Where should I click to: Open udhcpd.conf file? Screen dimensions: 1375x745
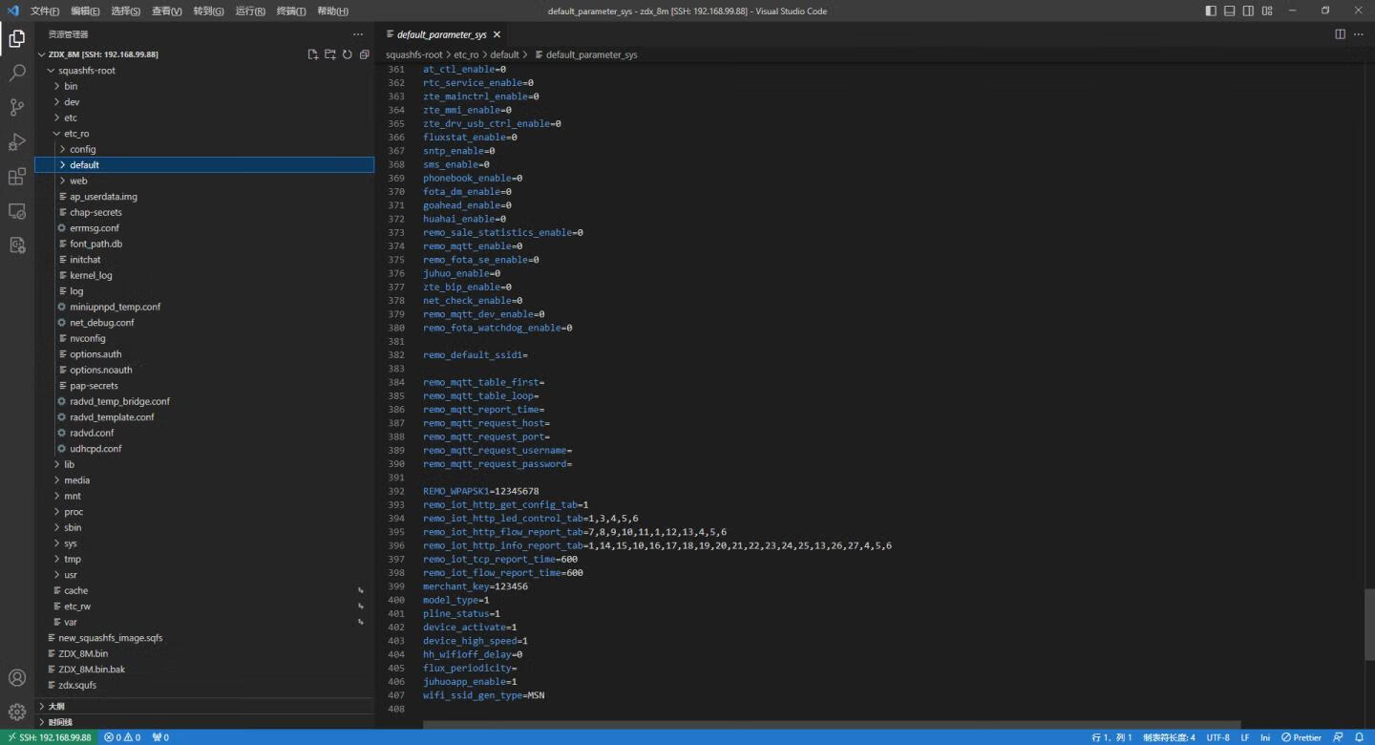click(204, 449)
